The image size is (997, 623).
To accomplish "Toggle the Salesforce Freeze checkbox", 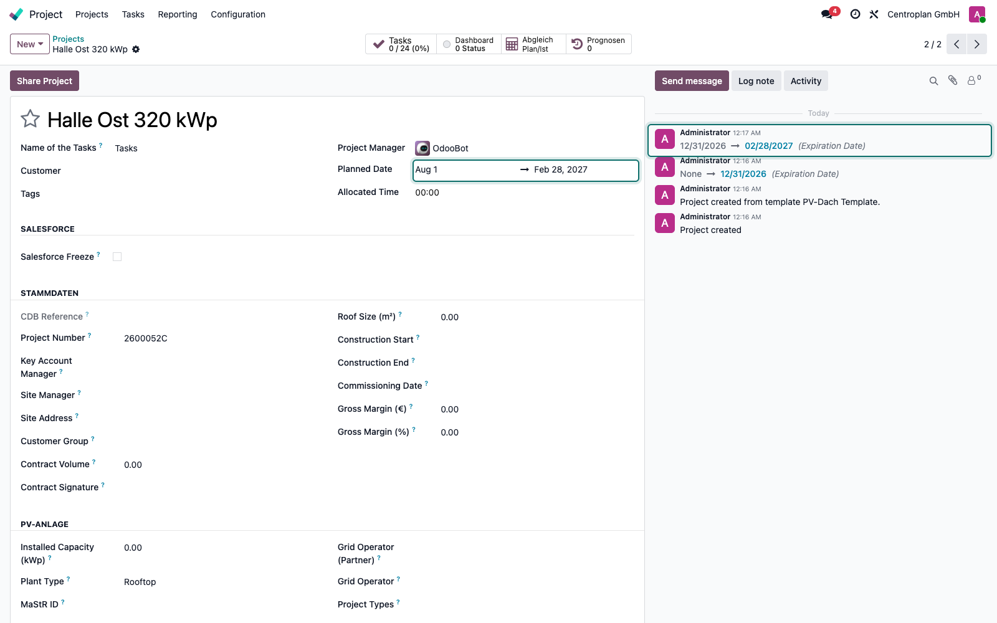I will (117, 257).
